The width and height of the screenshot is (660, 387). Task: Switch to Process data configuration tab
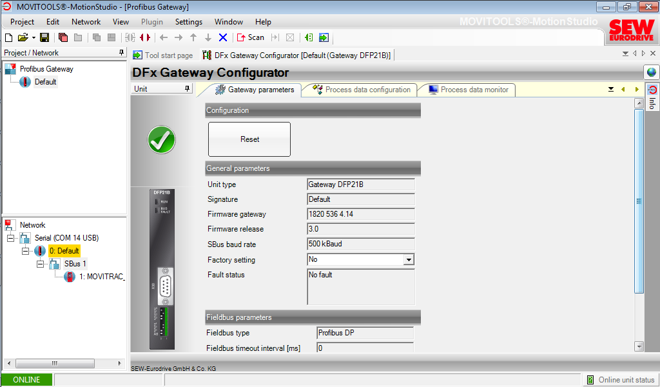click(362, 90)
